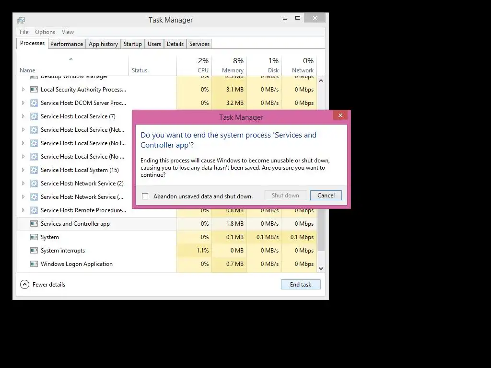
Task: Expand Service Host: Local Service (7)
Action: (x=23, y=116)
